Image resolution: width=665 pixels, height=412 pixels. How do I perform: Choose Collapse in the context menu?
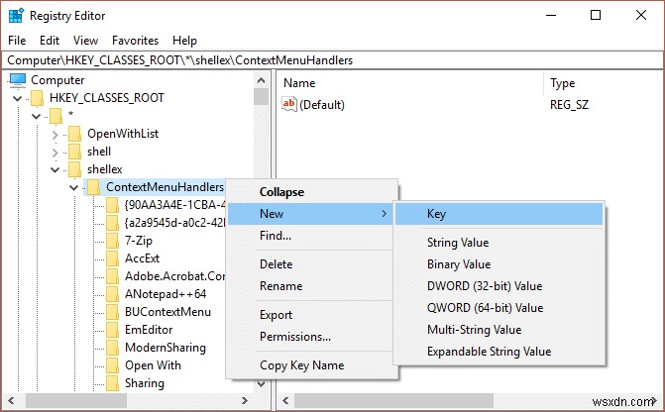coord(312,192)
